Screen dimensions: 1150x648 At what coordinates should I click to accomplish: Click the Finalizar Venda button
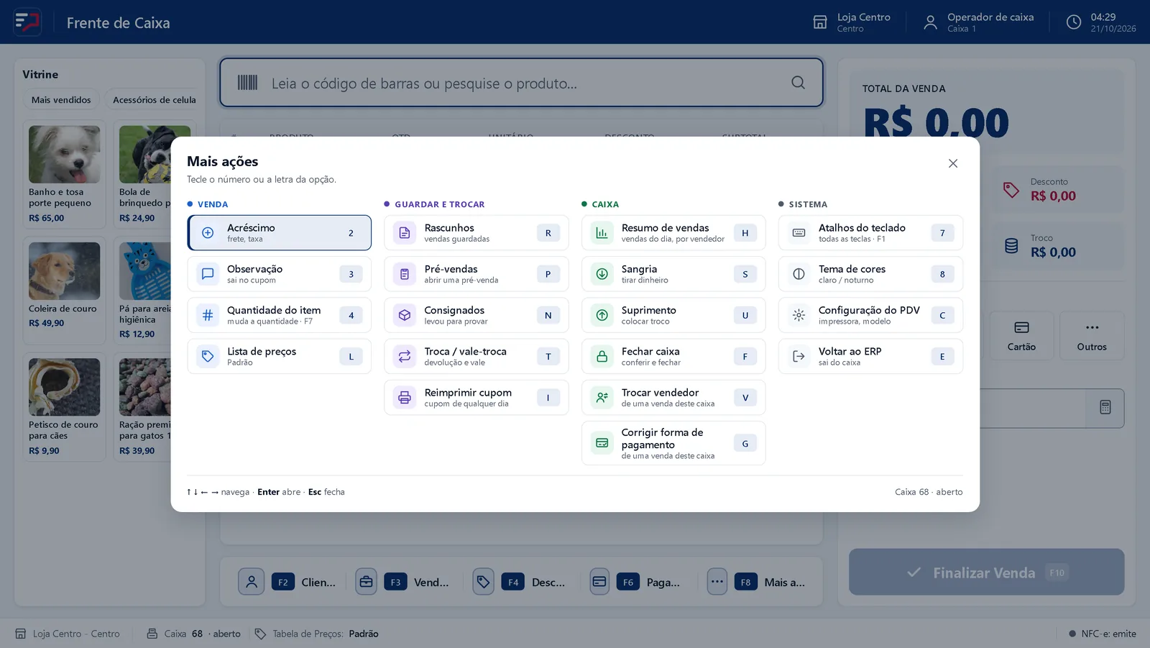click(x=986, y=572)
